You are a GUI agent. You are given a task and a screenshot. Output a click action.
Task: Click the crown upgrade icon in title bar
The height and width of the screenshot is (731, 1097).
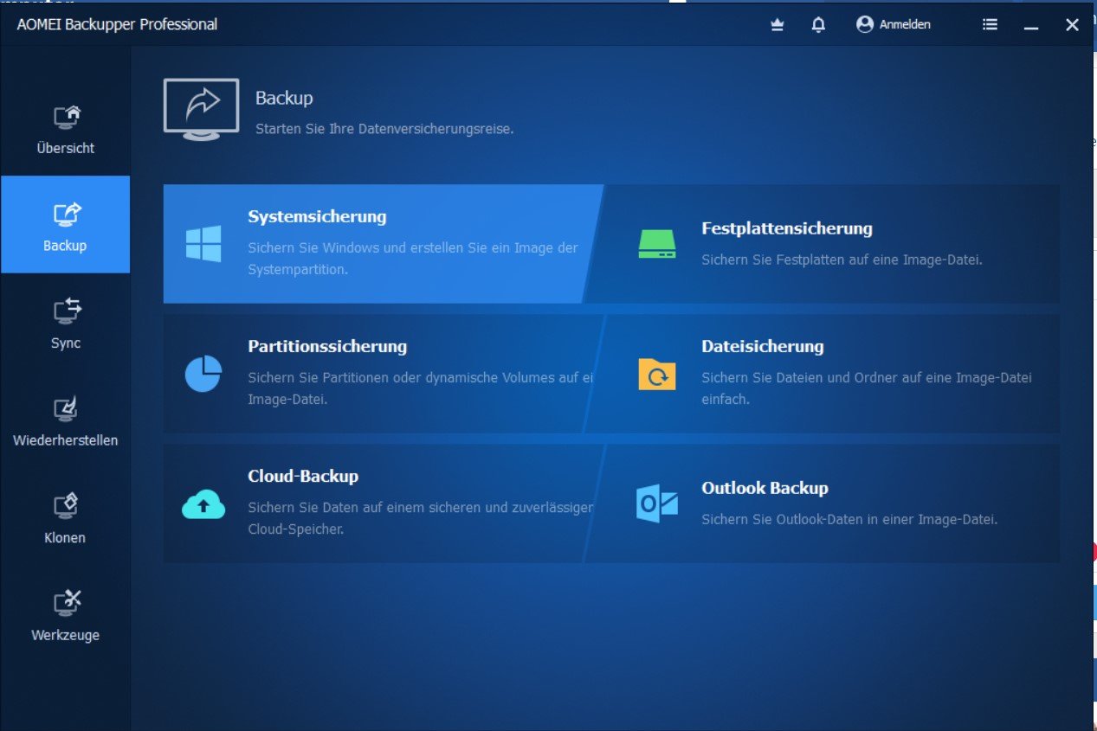click(x=777, y=25)
